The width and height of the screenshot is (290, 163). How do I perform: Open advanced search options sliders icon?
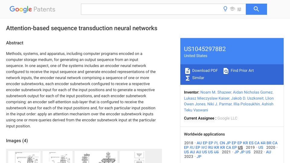pyautogui.click(x=239, y=9)
